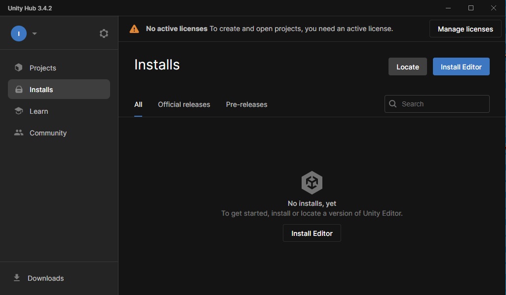The image size is (506, 295).
Task: Open the settings gear icon
Action: (104, 33)
